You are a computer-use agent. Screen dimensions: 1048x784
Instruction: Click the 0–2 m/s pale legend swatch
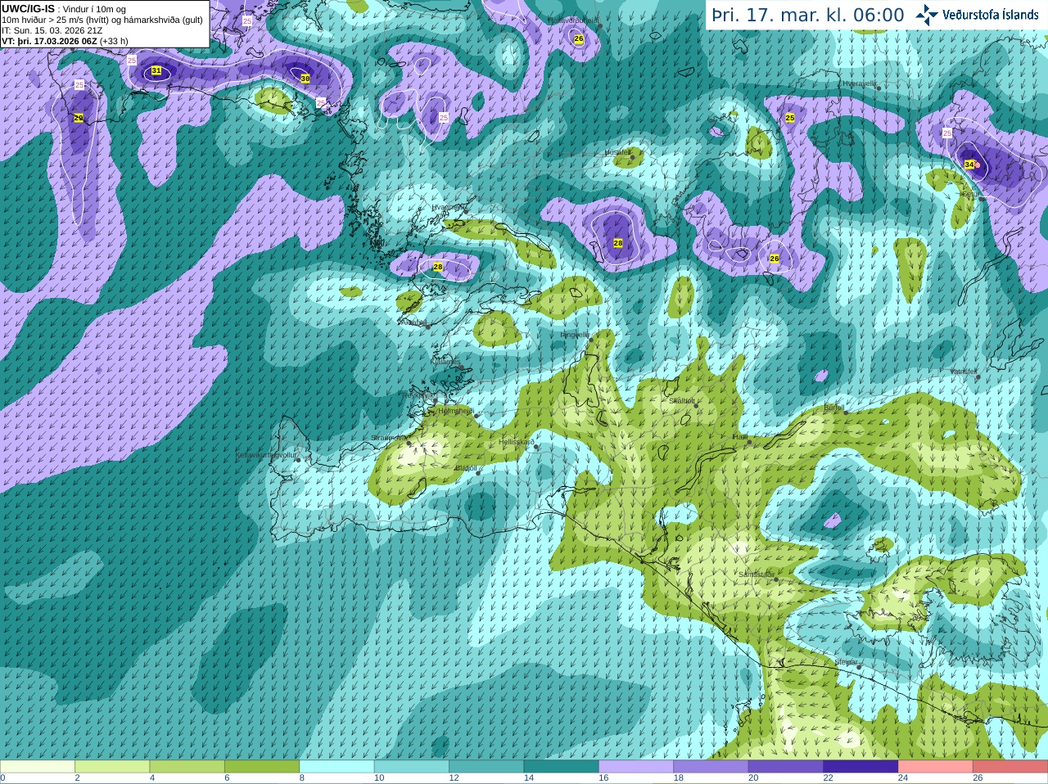(37, 766)
